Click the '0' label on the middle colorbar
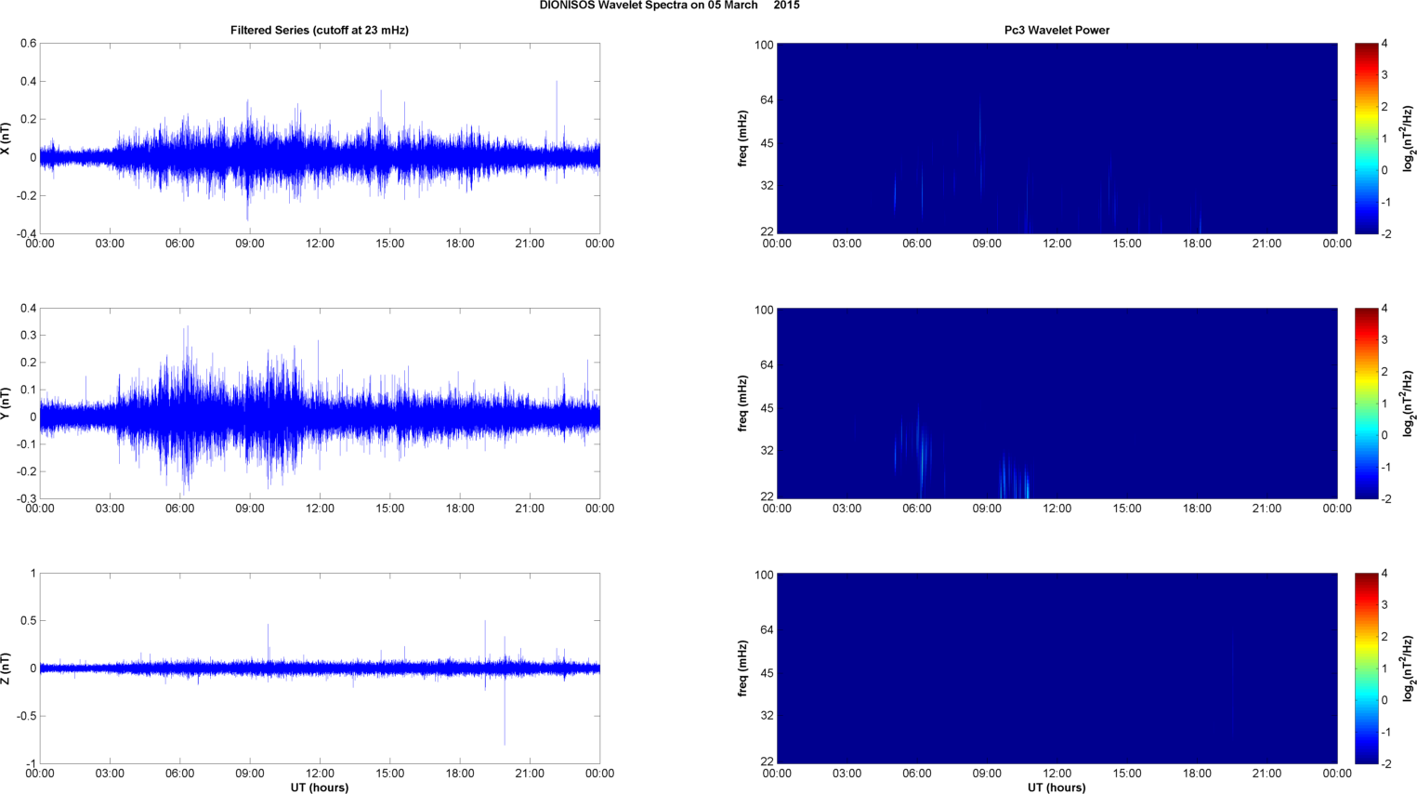The height and width of the screenshot is (794, 1417). [1384, 435]
